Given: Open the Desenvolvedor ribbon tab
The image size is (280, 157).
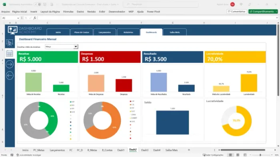Looking at the screenshot, I should 117,12.
